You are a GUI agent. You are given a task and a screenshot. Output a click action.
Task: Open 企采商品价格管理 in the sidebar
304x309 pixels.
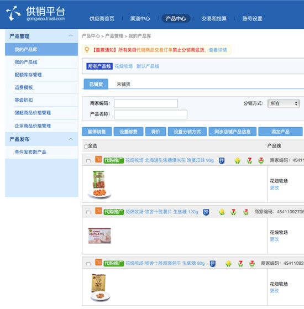(33, 125)
